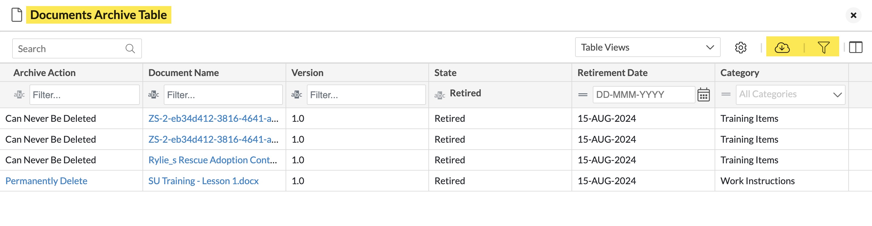Image resolution: width=872 pixels, height=226 pixels.
Task: Click the Retirement Date equals operator icon
Action: 582,95
